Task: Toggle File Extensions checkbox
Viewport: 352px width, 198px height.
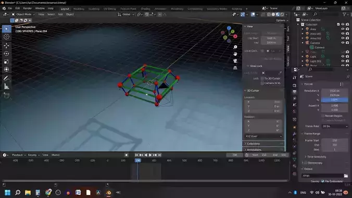Action: click(x=323, y=181)
